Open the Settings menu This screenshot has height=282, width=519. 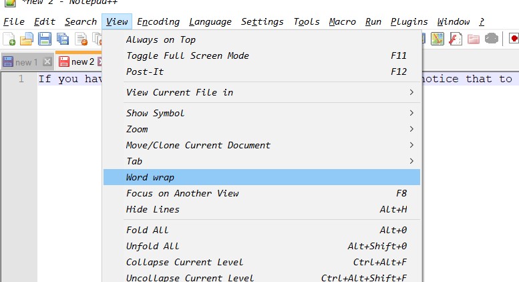[x=262, y=22]
